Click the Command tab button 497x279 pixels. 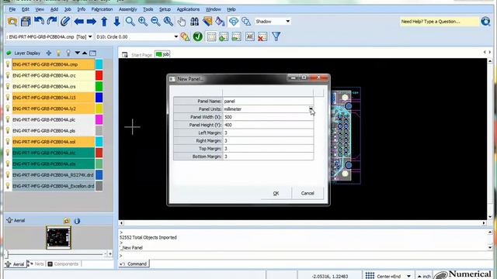click(134, 263)
